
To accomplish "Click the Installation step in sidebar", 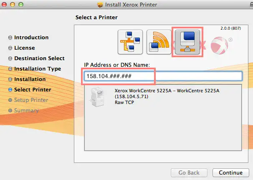I will coord(27,79).
